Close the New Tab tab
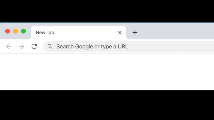The image size is (214, 120). pos(120,33)
